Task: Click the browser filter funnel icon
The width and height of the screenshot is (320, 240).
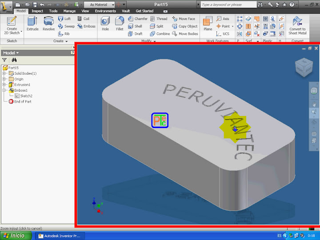Action: pyautogui.click(x=4, y=60)
